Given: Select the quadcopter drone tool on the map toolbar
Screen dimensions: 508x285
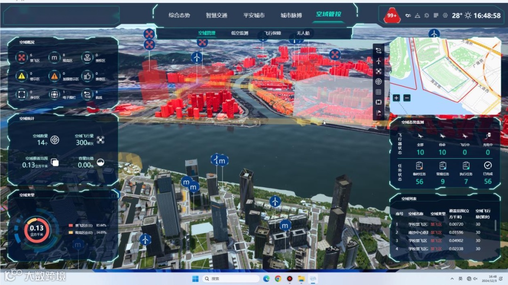Looking at the screenshot, I should 378,71.
